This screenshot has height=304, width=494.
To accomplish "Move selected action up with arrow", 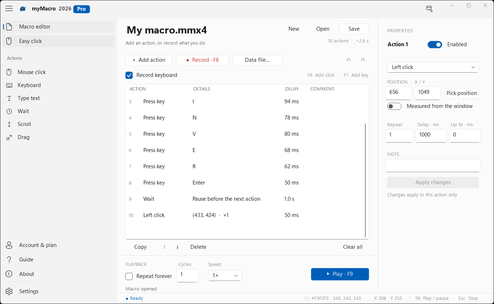I will [x=164, y=247].
